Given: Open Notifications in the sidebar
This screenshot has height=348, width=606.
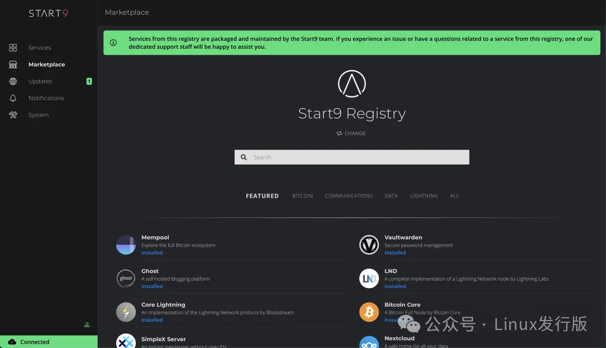Looking at the screenshot, I should click(x=46, y=98).
